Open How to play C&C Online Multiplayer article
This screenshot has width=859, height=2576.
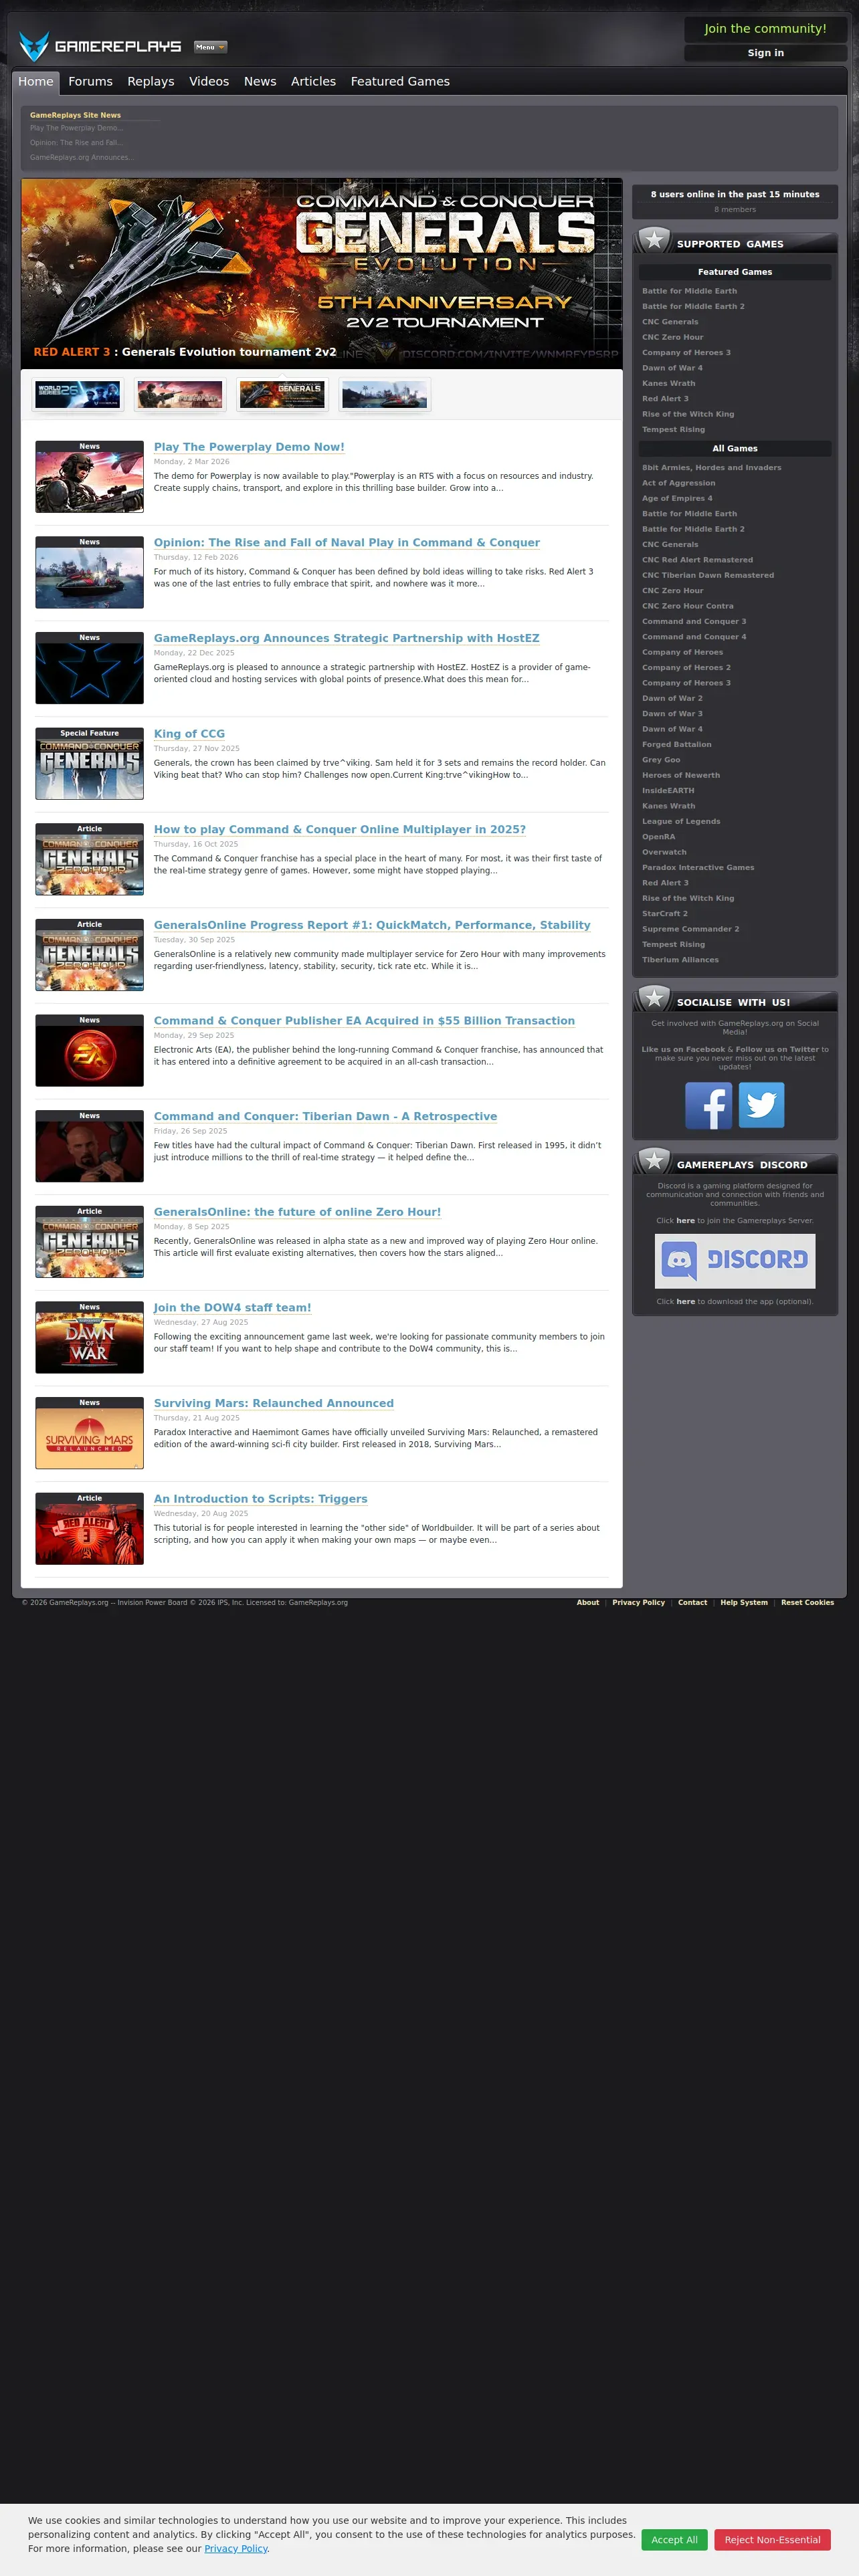click(x=340, y=829)
